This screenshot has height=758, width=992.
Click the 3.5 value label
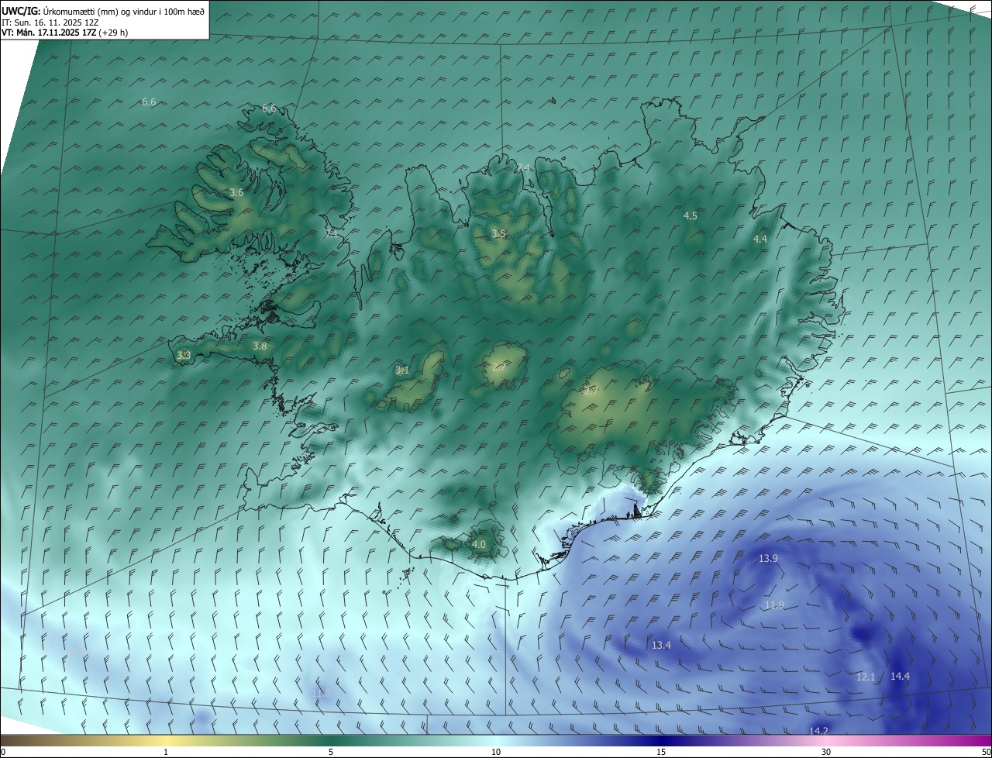499,233
